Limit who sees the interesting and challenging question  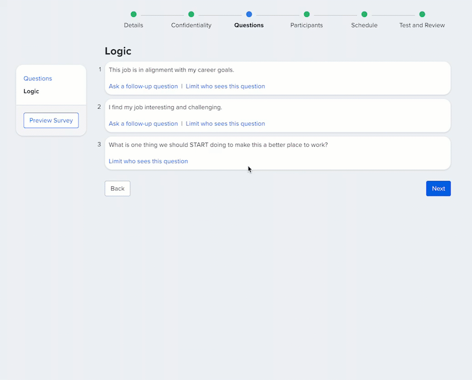pyautogui.click(x=225, y=123)
